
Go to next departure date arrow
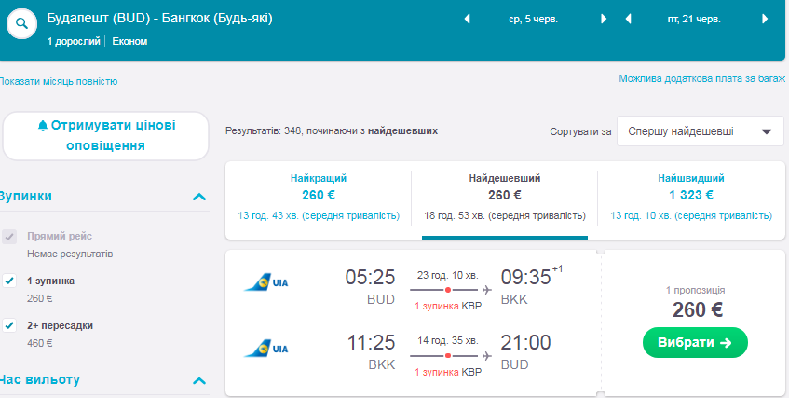[x=604, y=19]
